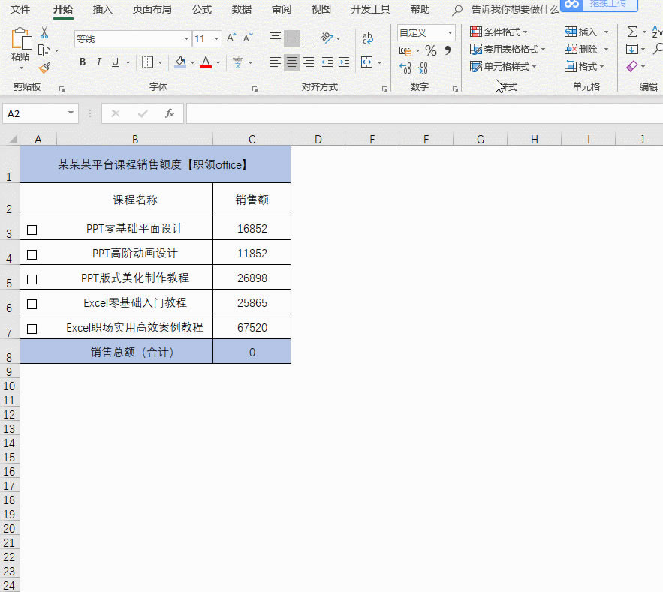Click the Cut scissors icon
Image resolution: width=663 pixels, height=592 pixels.
click(x=44, y=32)
